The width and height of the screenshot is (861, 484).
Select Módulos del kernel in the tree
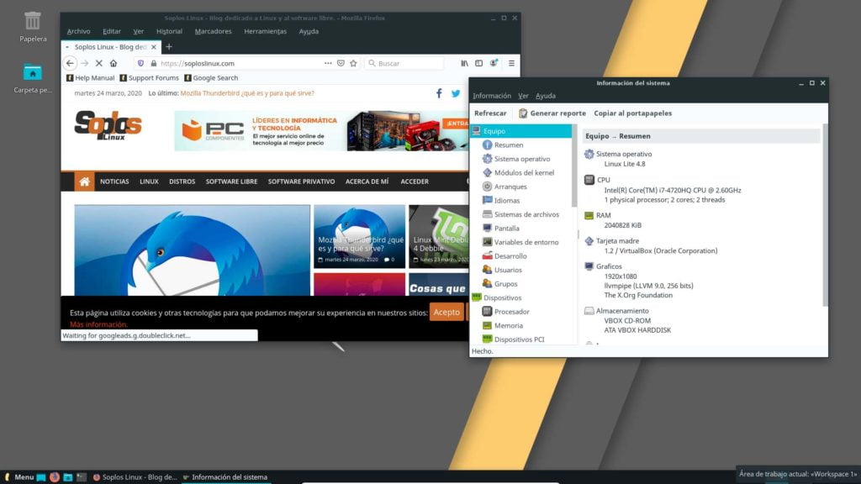pos(524,173)
